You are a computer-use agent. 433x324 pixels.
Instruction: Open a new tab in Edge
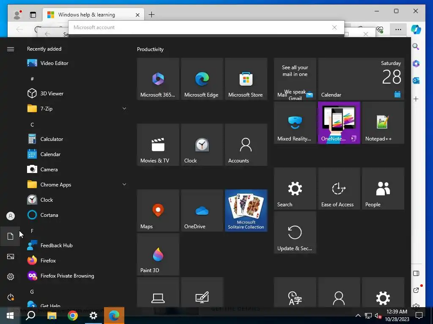(x=152, y=15)
